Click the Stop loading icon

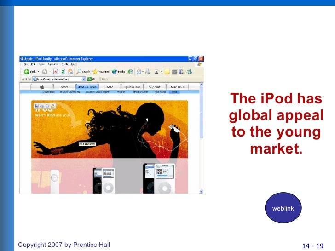pyautogui.click(x=56, y=72)
